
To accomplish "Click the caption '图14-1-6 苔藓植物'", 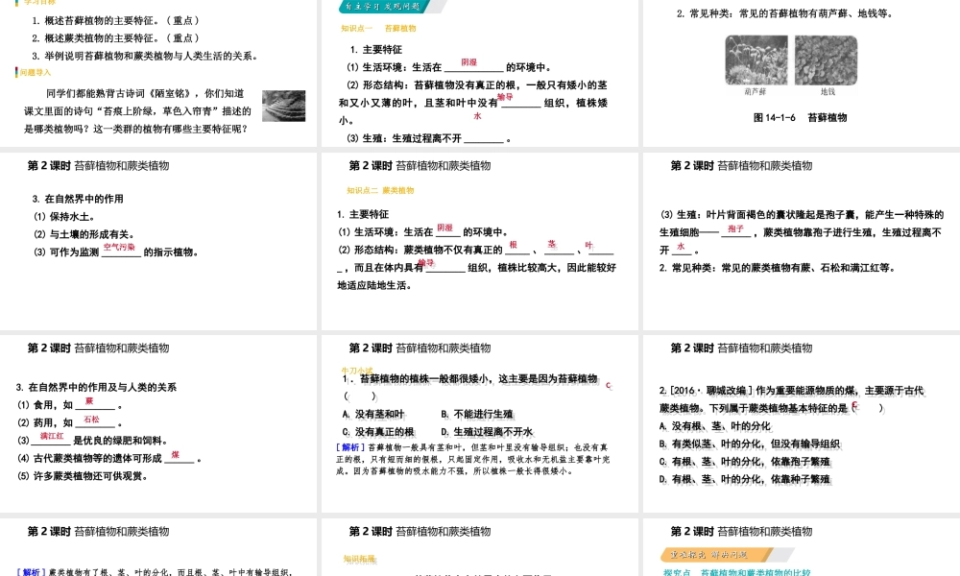I will [x=801, y=117].
